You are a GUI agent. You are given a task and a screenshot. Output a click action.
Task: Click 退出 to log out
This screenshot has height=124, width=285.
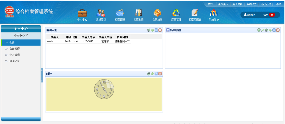coord(278,4)
